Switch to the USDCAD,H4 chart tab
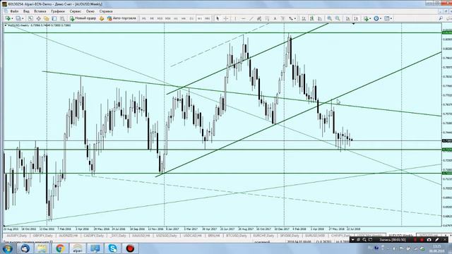Screen dimensions: 452x254 192,236
